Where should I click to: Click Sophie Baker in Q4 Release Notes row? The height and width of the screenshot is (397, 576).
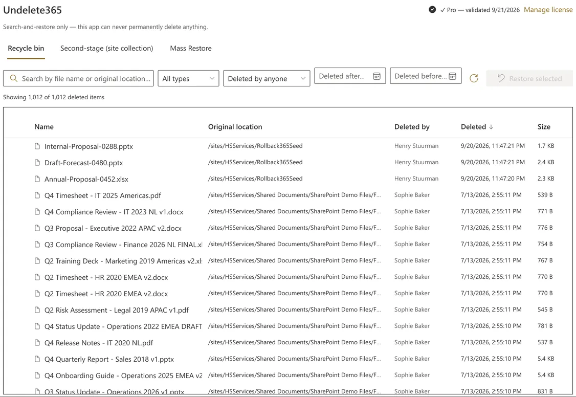[412, 342]
